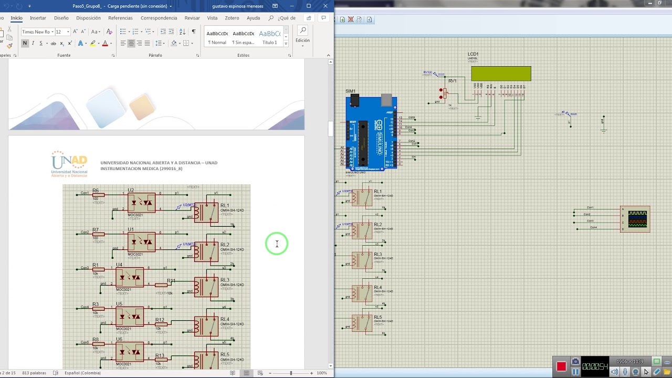
Task: Click the red font color swatch
Action: (104, 43)
